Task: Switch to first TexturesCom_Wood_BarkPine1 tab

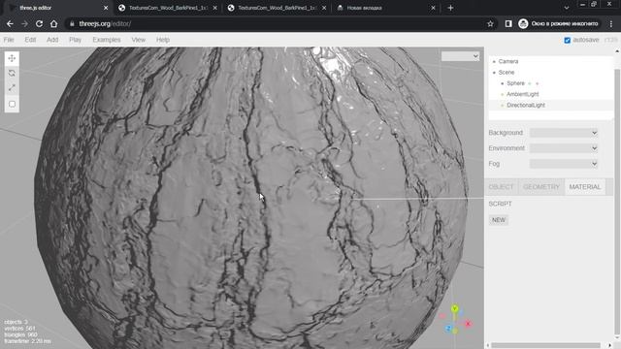Action: pyautogui.click(x=168, y=8)
